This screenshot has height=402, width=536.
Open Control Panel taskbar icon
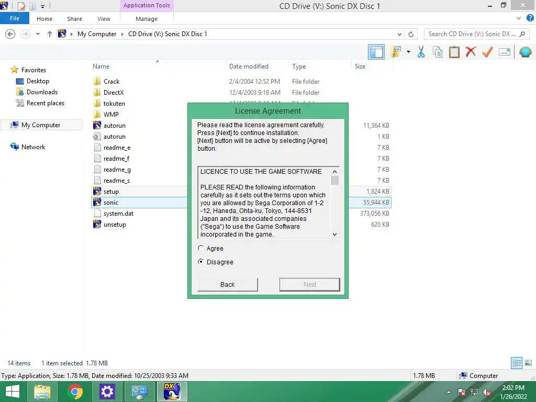click(139, 392)
